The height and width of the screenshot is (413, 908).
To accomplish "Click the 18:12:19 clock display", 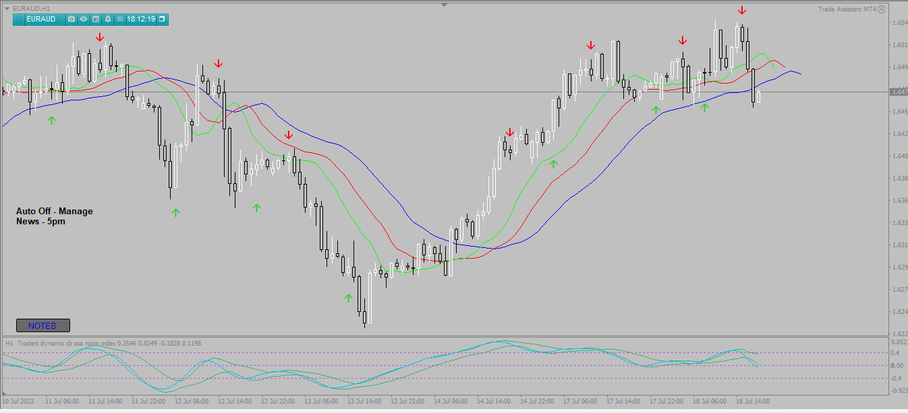I will point(141,19).
